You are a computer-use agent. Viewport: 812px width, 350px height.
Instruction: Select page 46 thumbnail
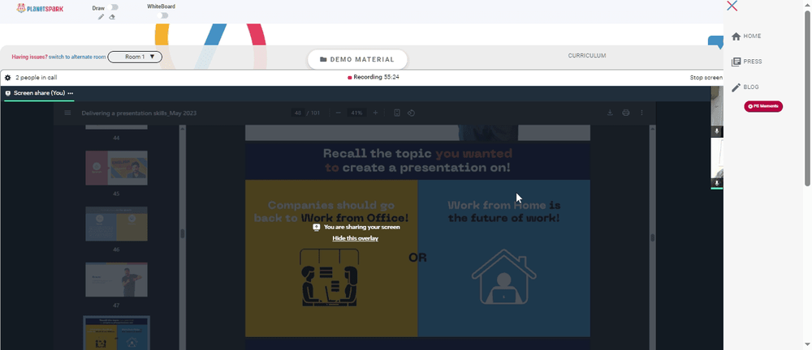pos(116,224)
